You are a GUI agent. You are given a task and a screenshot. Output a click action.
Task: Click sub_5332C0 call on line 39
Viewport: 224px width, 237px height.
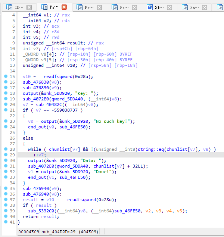pos(41,211)
